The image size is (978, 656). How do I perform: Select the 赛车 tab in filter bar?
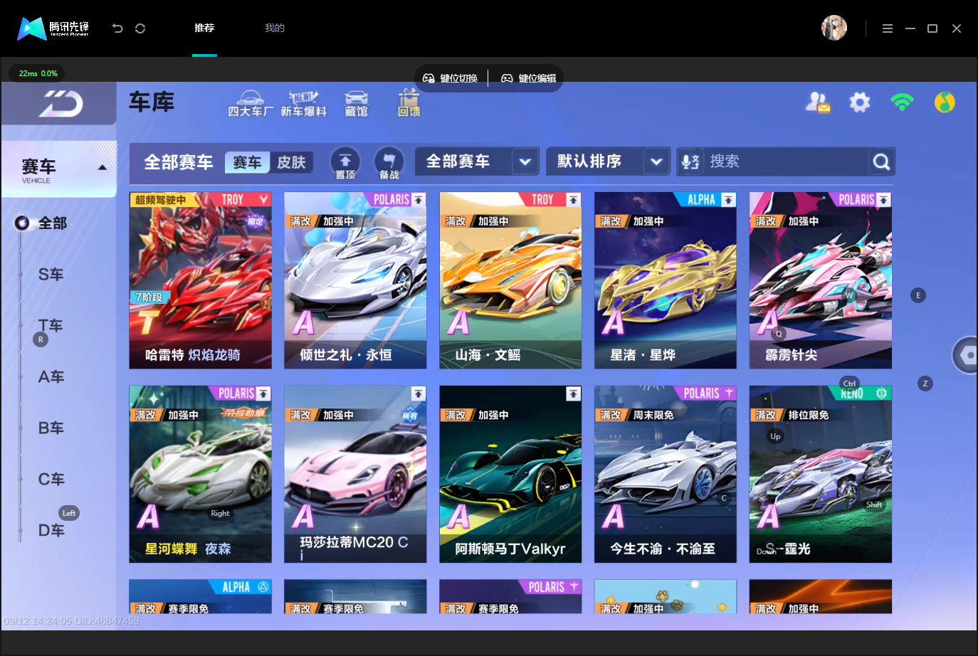(x=247, y=162)
